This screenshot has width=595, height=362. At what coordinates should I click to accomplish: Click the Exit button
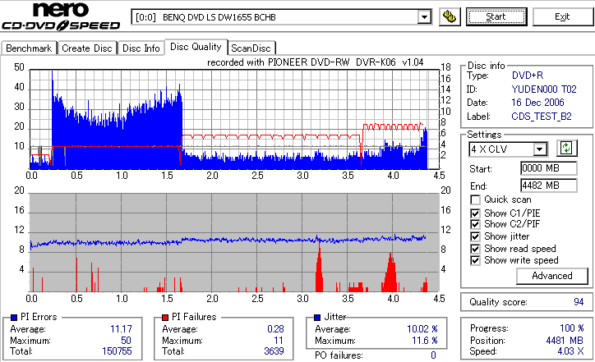coord(562,17)
